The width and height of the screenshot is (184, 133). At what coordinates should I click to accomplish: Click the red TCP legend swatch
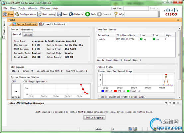[x=116, y=91]
